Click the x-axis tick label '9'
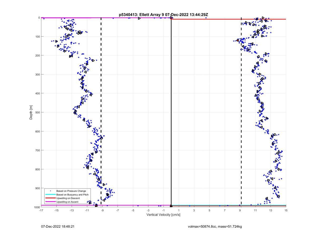Viewport: 316px width, 233px height. (240, 210)
